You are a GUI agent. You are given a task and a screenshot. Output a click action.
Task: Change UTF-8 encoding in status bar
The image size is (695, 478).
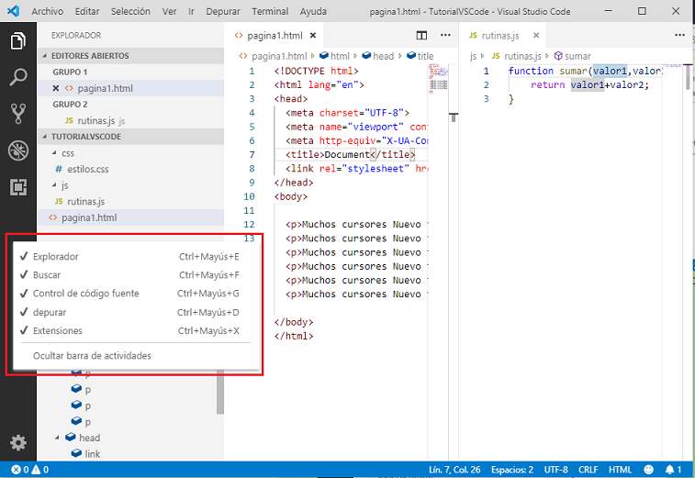click(x=555, y=470)
